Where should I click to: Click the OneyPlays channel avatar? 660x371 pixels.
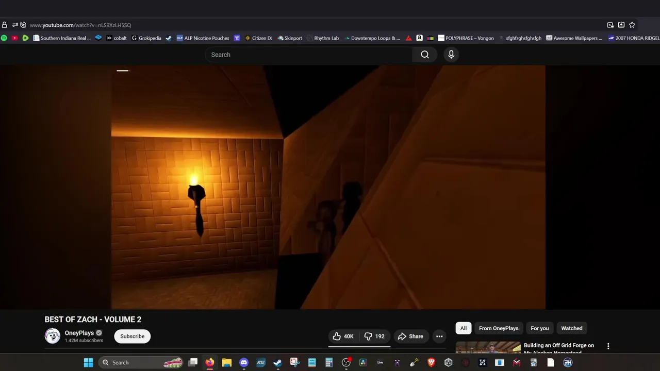point(52,336)
